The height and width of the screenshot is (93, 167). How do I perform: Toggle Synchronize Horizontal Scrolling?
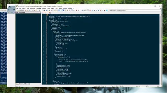pyautogui.click(x=56, y=10)
